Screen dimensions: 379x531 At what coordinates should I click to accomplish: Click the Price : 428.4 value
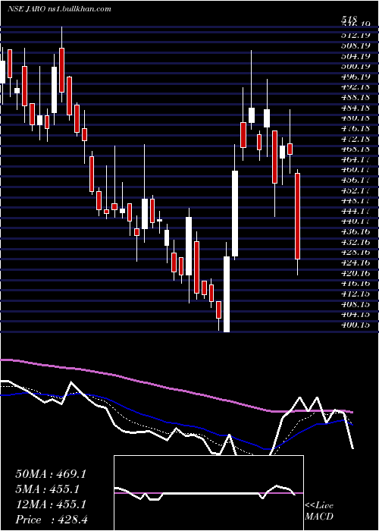(x=52, y=520)
